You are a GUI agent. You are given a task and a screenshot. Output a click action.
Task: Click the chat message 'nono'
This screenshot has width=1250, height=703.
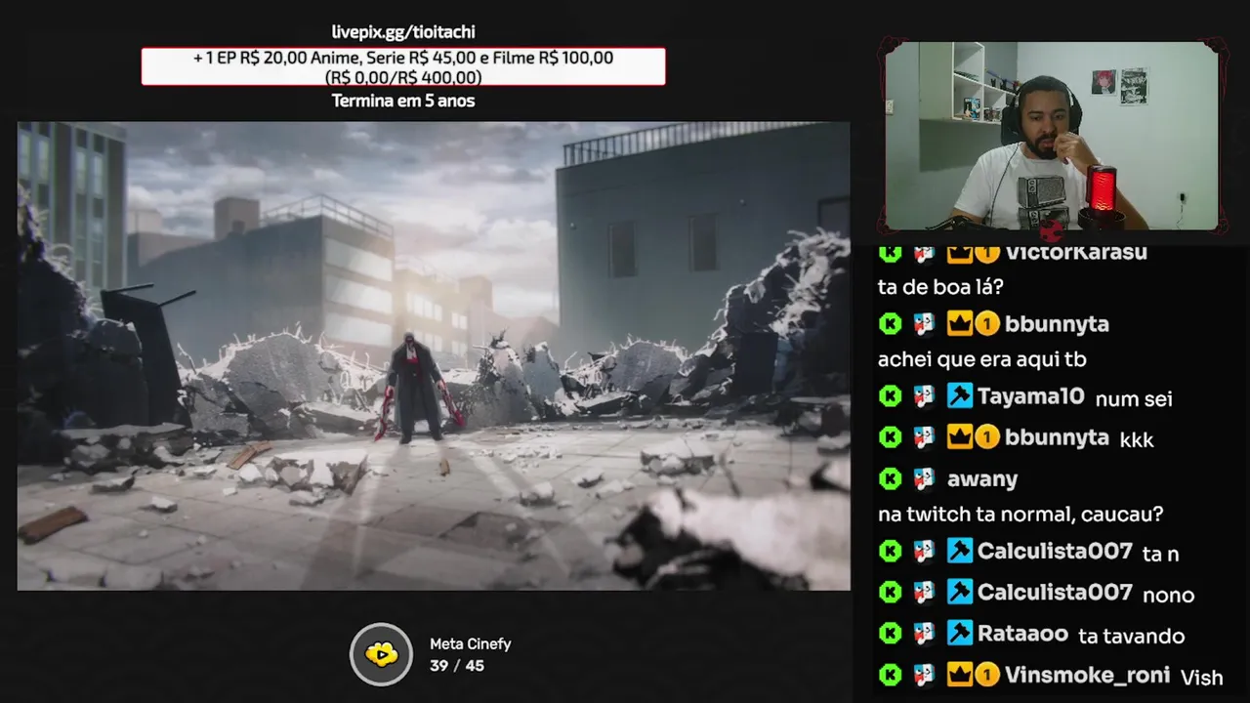coord(1169,595)
